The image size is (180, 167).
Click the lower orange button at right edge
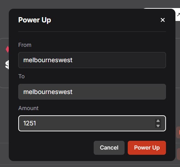coord(179,154)
